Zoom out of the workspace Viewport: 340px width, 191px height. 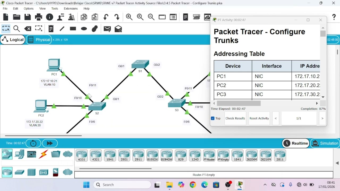(151, 17)
